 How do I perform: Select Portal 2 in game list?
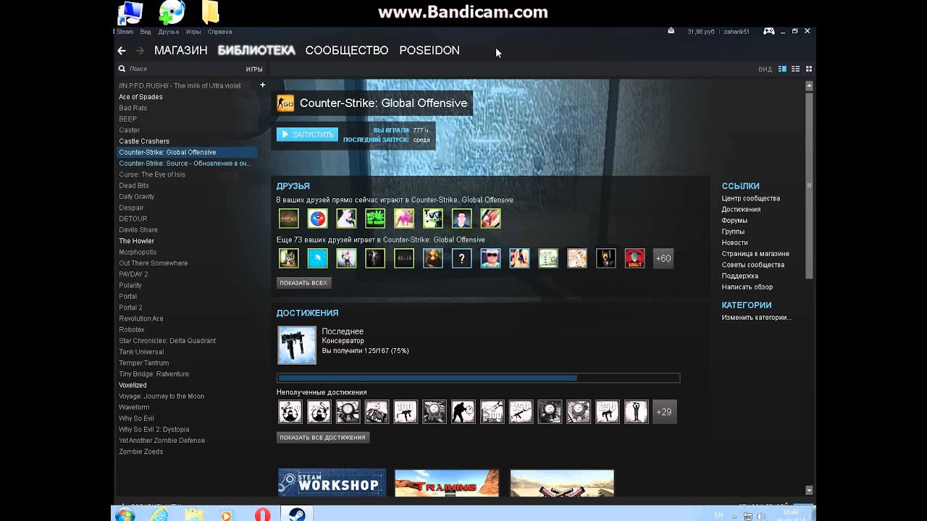130,308
